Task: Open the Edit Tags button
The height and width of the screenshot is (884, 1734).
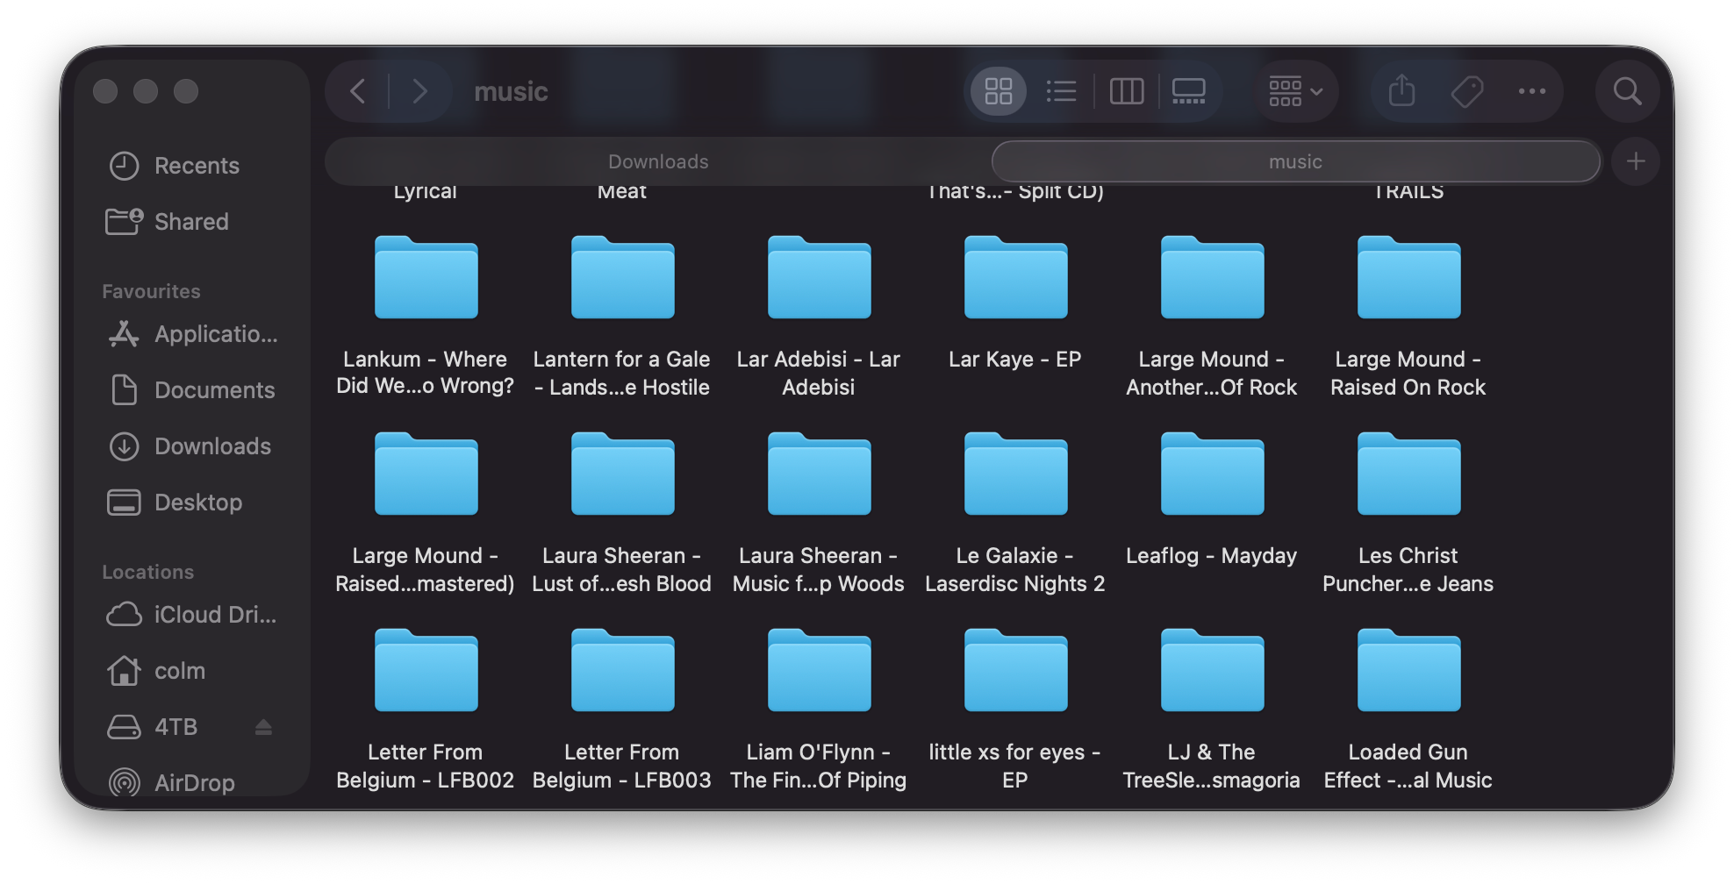Action: (x=1467, y=91)
